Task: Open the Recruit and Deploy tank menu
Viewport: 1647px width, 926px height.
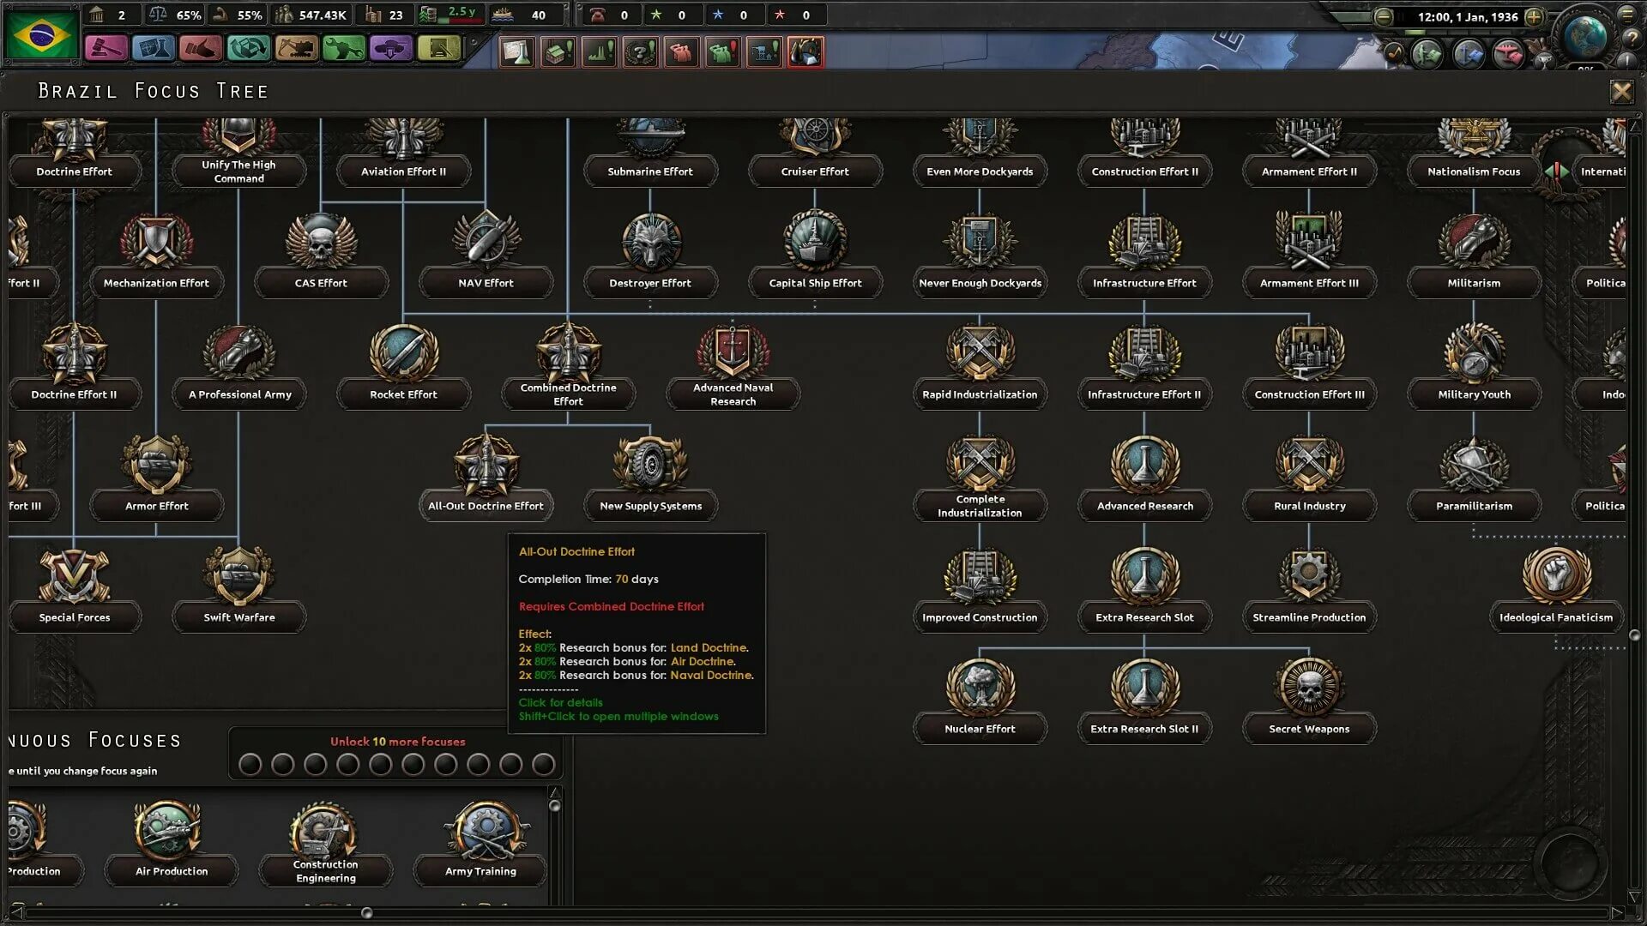Action: click(390, 49)
